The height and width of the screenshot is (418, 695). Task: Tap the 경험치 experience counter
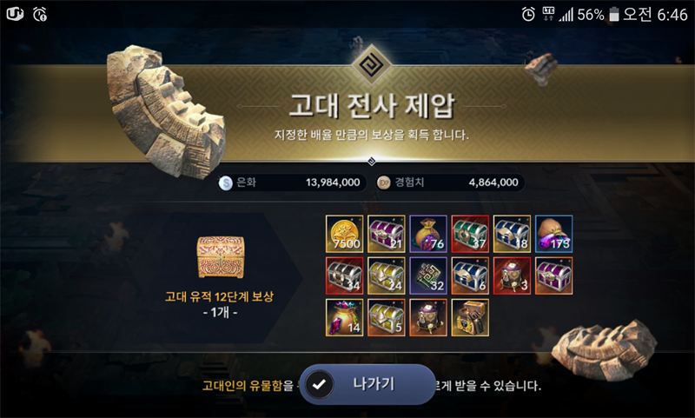click(450, 182)
